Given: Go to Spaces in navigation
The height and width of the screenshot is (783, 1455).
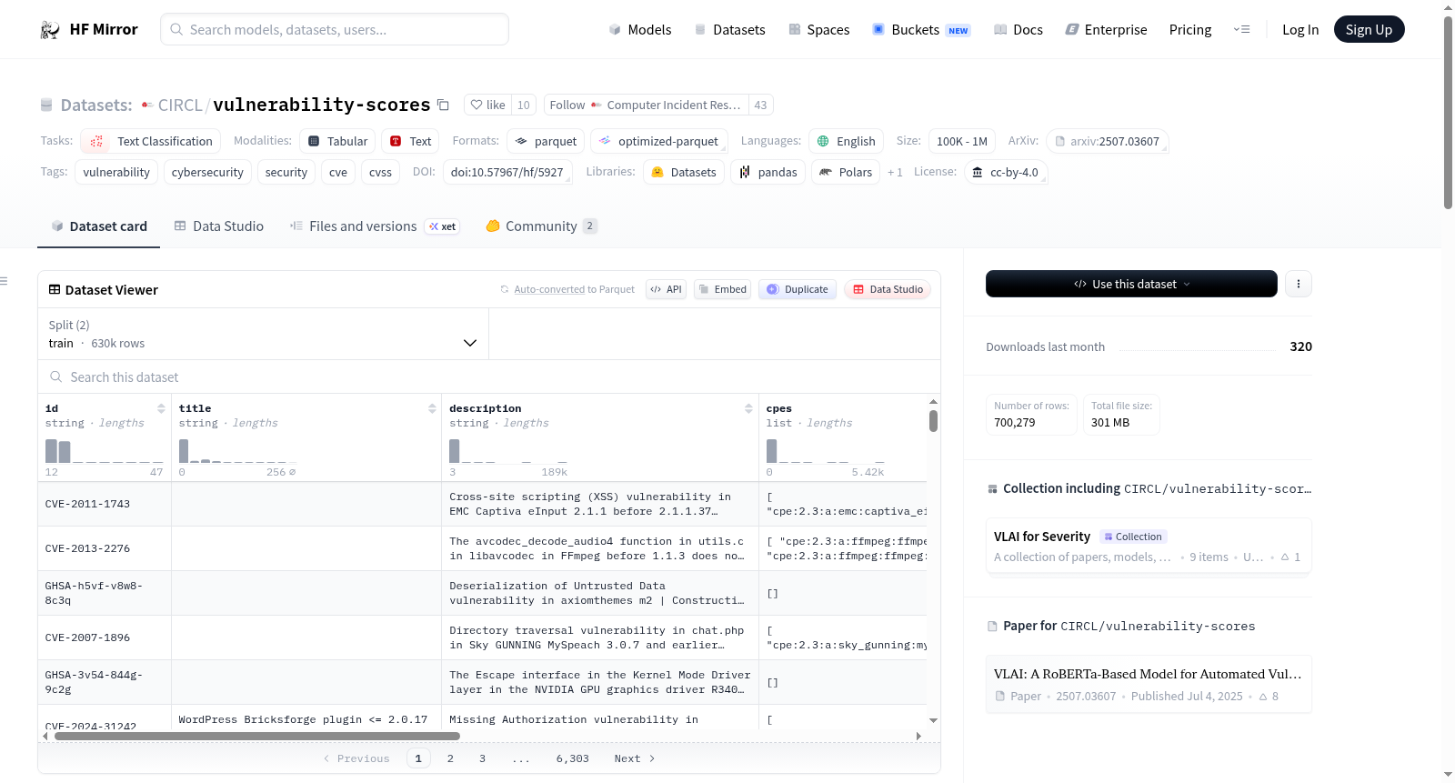Looking at the screenshot, I should pos(819,30).
